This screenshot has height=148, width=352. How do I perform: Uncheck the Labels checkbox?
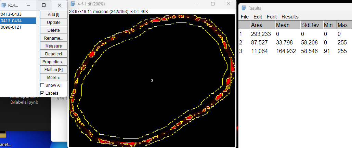(x=42, y=93)
